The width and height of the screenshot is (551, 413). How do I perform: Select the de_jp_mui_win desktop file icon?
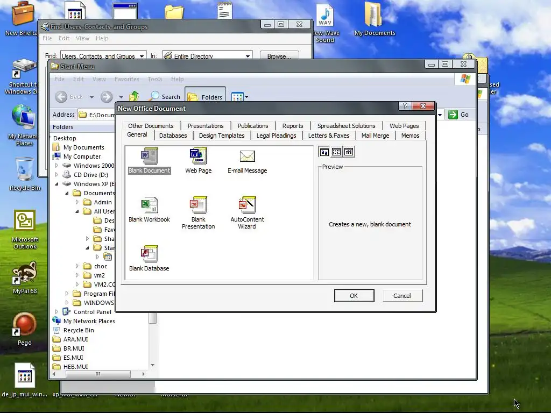click(25, 380)
